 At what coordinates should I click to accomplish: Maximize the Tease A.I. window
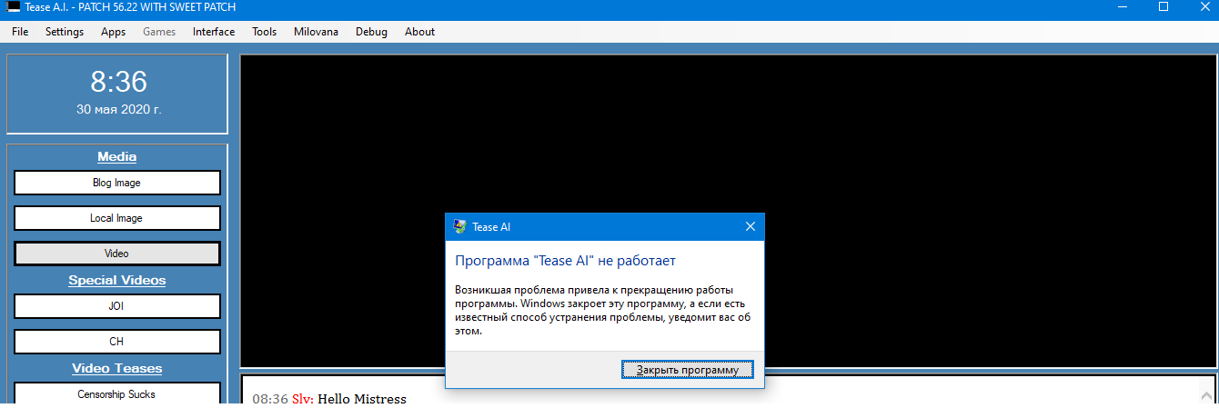click(x=1163, y=7)
